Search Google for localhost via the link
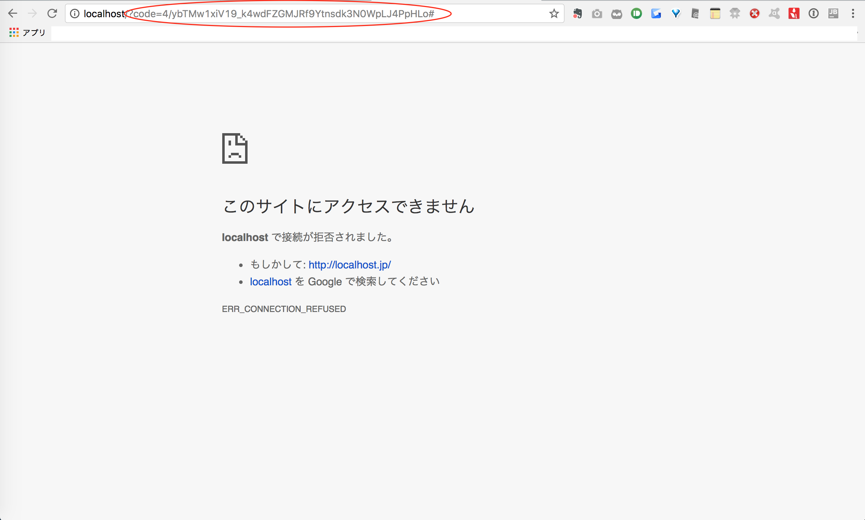Viewport: 865px width, 520px height. 270,281
